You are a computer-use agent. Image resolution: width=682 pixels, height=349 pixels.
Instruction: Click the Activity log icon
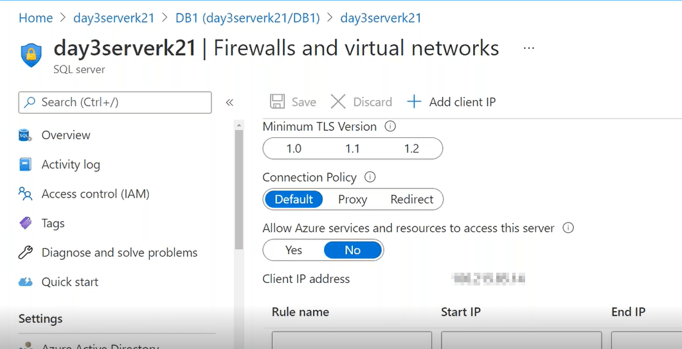[x=25, y=165]
